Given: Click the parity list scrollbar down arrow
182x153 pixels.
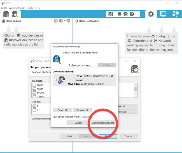Looking at the screenshot, I should click(x=136, y=95).
